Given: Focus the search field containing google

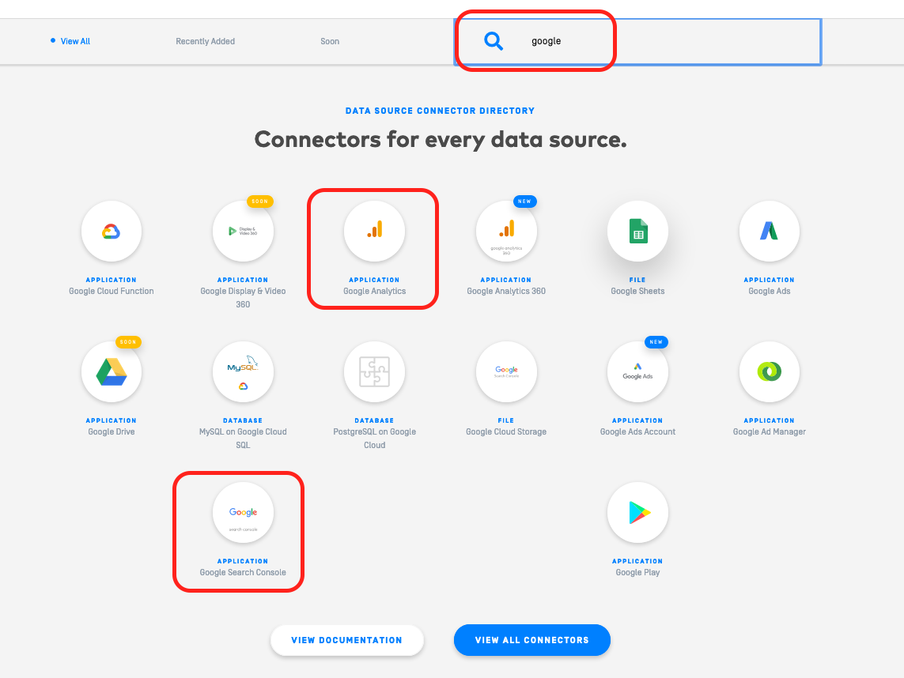Looking at the screenshot, I should click(x=637, y=41).
